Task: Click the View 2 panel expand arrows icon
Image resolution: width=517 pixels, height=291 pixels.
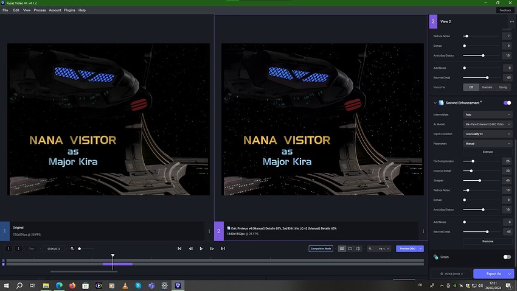Action: pyautogui.click(x=512, y=21)
